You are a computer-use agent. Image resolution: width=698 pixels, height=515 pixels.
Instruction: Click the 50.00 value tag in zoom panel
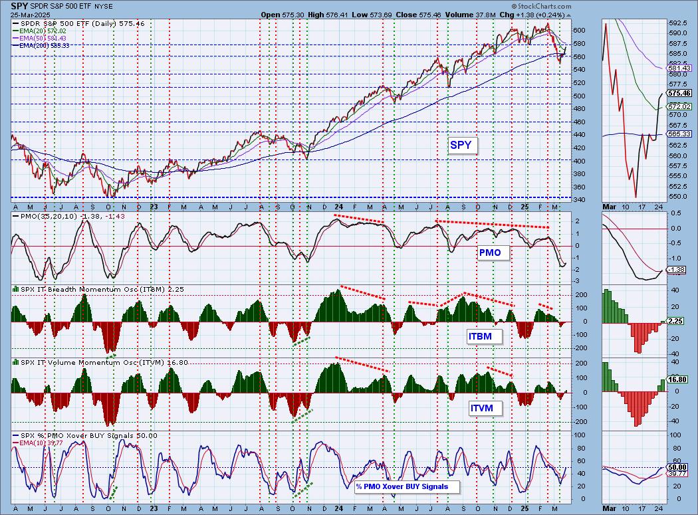coord(677,467)
